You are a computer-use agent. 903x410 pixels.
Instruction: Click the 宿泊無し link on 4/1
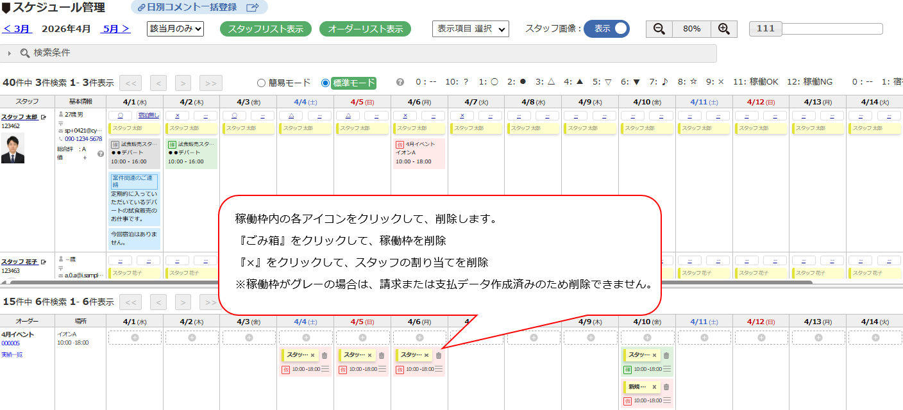tap(149, 116)
